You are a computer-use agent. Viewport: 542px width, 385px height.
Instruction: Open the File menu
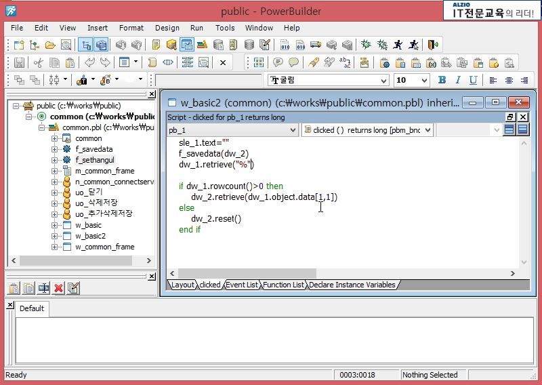(x=17, y=28)
